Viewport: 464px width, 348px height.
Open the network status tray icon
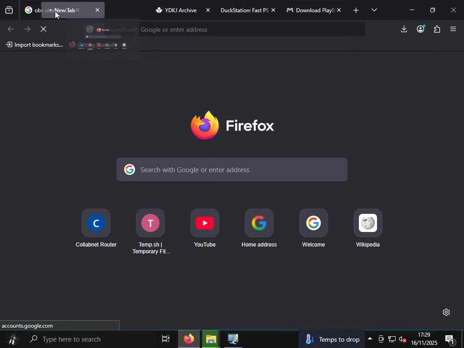click(x=392, y=339)
